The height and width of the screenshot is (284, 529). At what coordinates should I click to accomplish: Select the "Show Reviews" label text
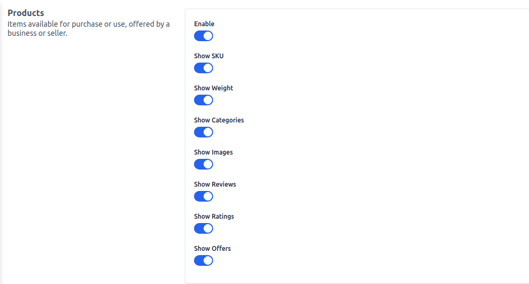215,185
